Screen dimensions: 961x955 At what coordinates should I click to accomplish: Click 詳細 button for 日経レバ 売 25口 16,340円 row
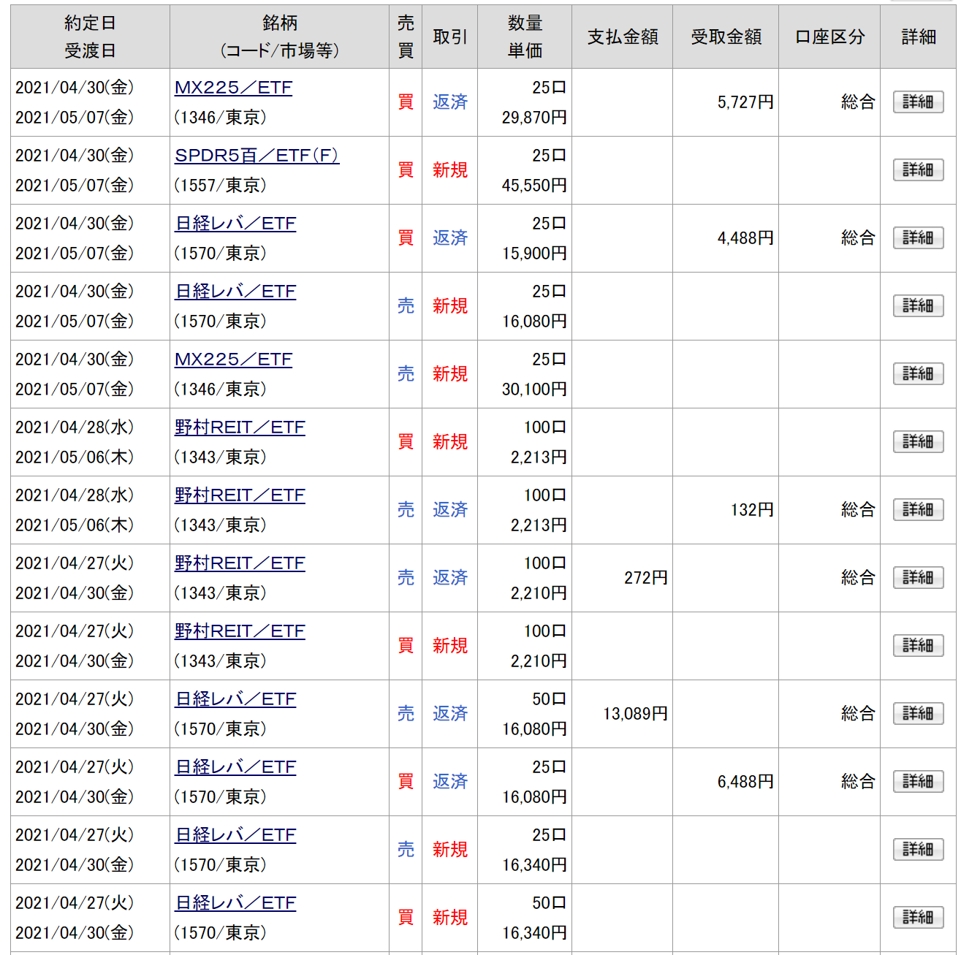point(918,850)
